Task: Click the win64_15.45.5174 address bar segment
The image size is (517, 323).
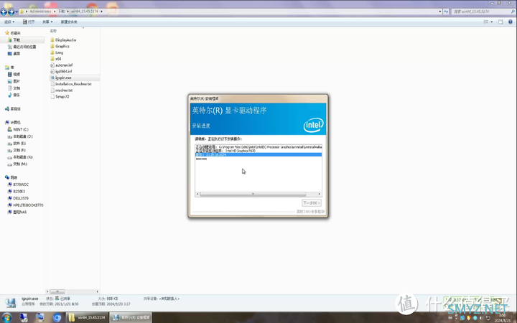Action: [85, 11]
